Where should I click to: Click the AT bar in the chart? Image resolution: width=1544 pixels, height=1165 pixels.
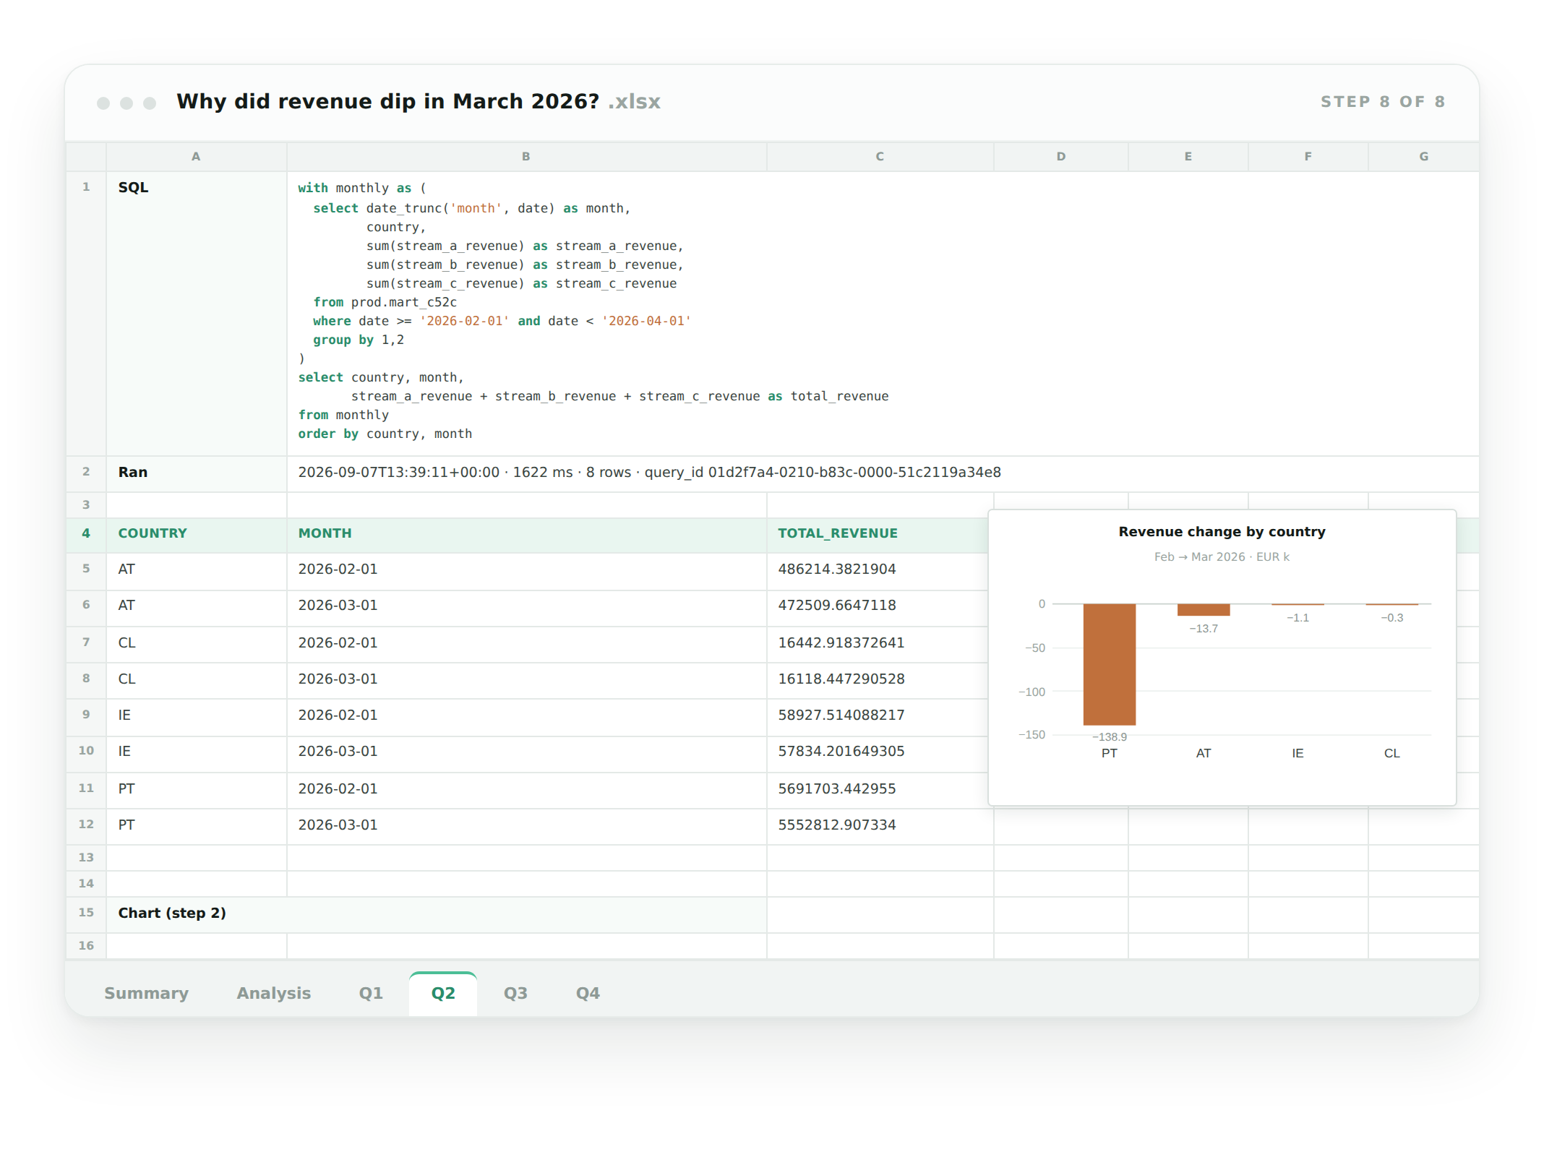[x=1203, y=609]
